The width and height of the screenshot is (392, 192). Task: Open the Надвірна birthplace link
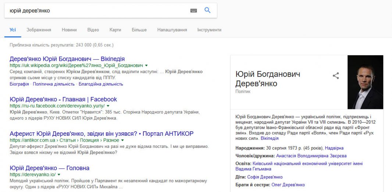pyautogui.click(x=334, y=148)
